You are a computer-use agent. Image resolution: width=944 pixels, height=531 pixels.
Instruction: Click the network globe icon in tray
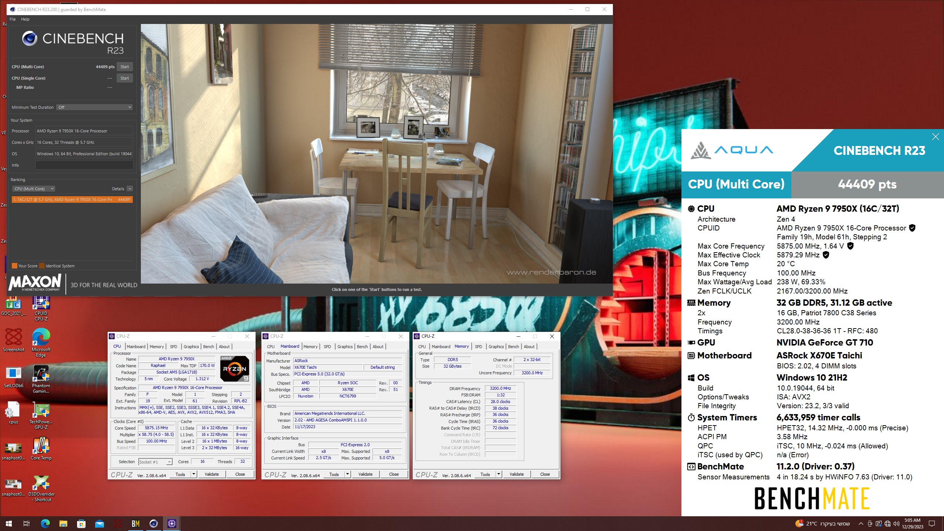click(x=888, y=524)
